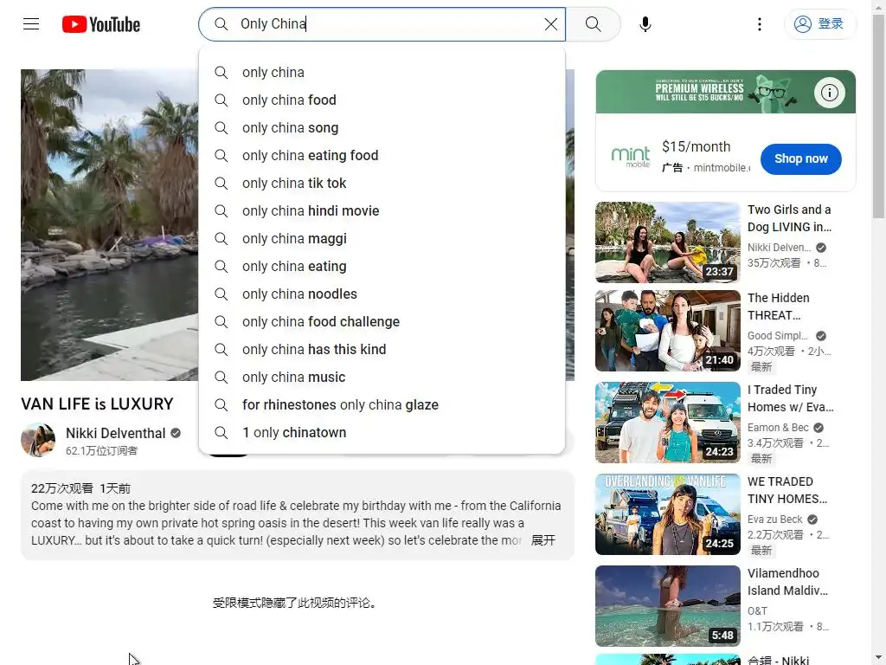Select suggestion "only china song"
The image size is (886, 665).
click(x=382, y=128)
